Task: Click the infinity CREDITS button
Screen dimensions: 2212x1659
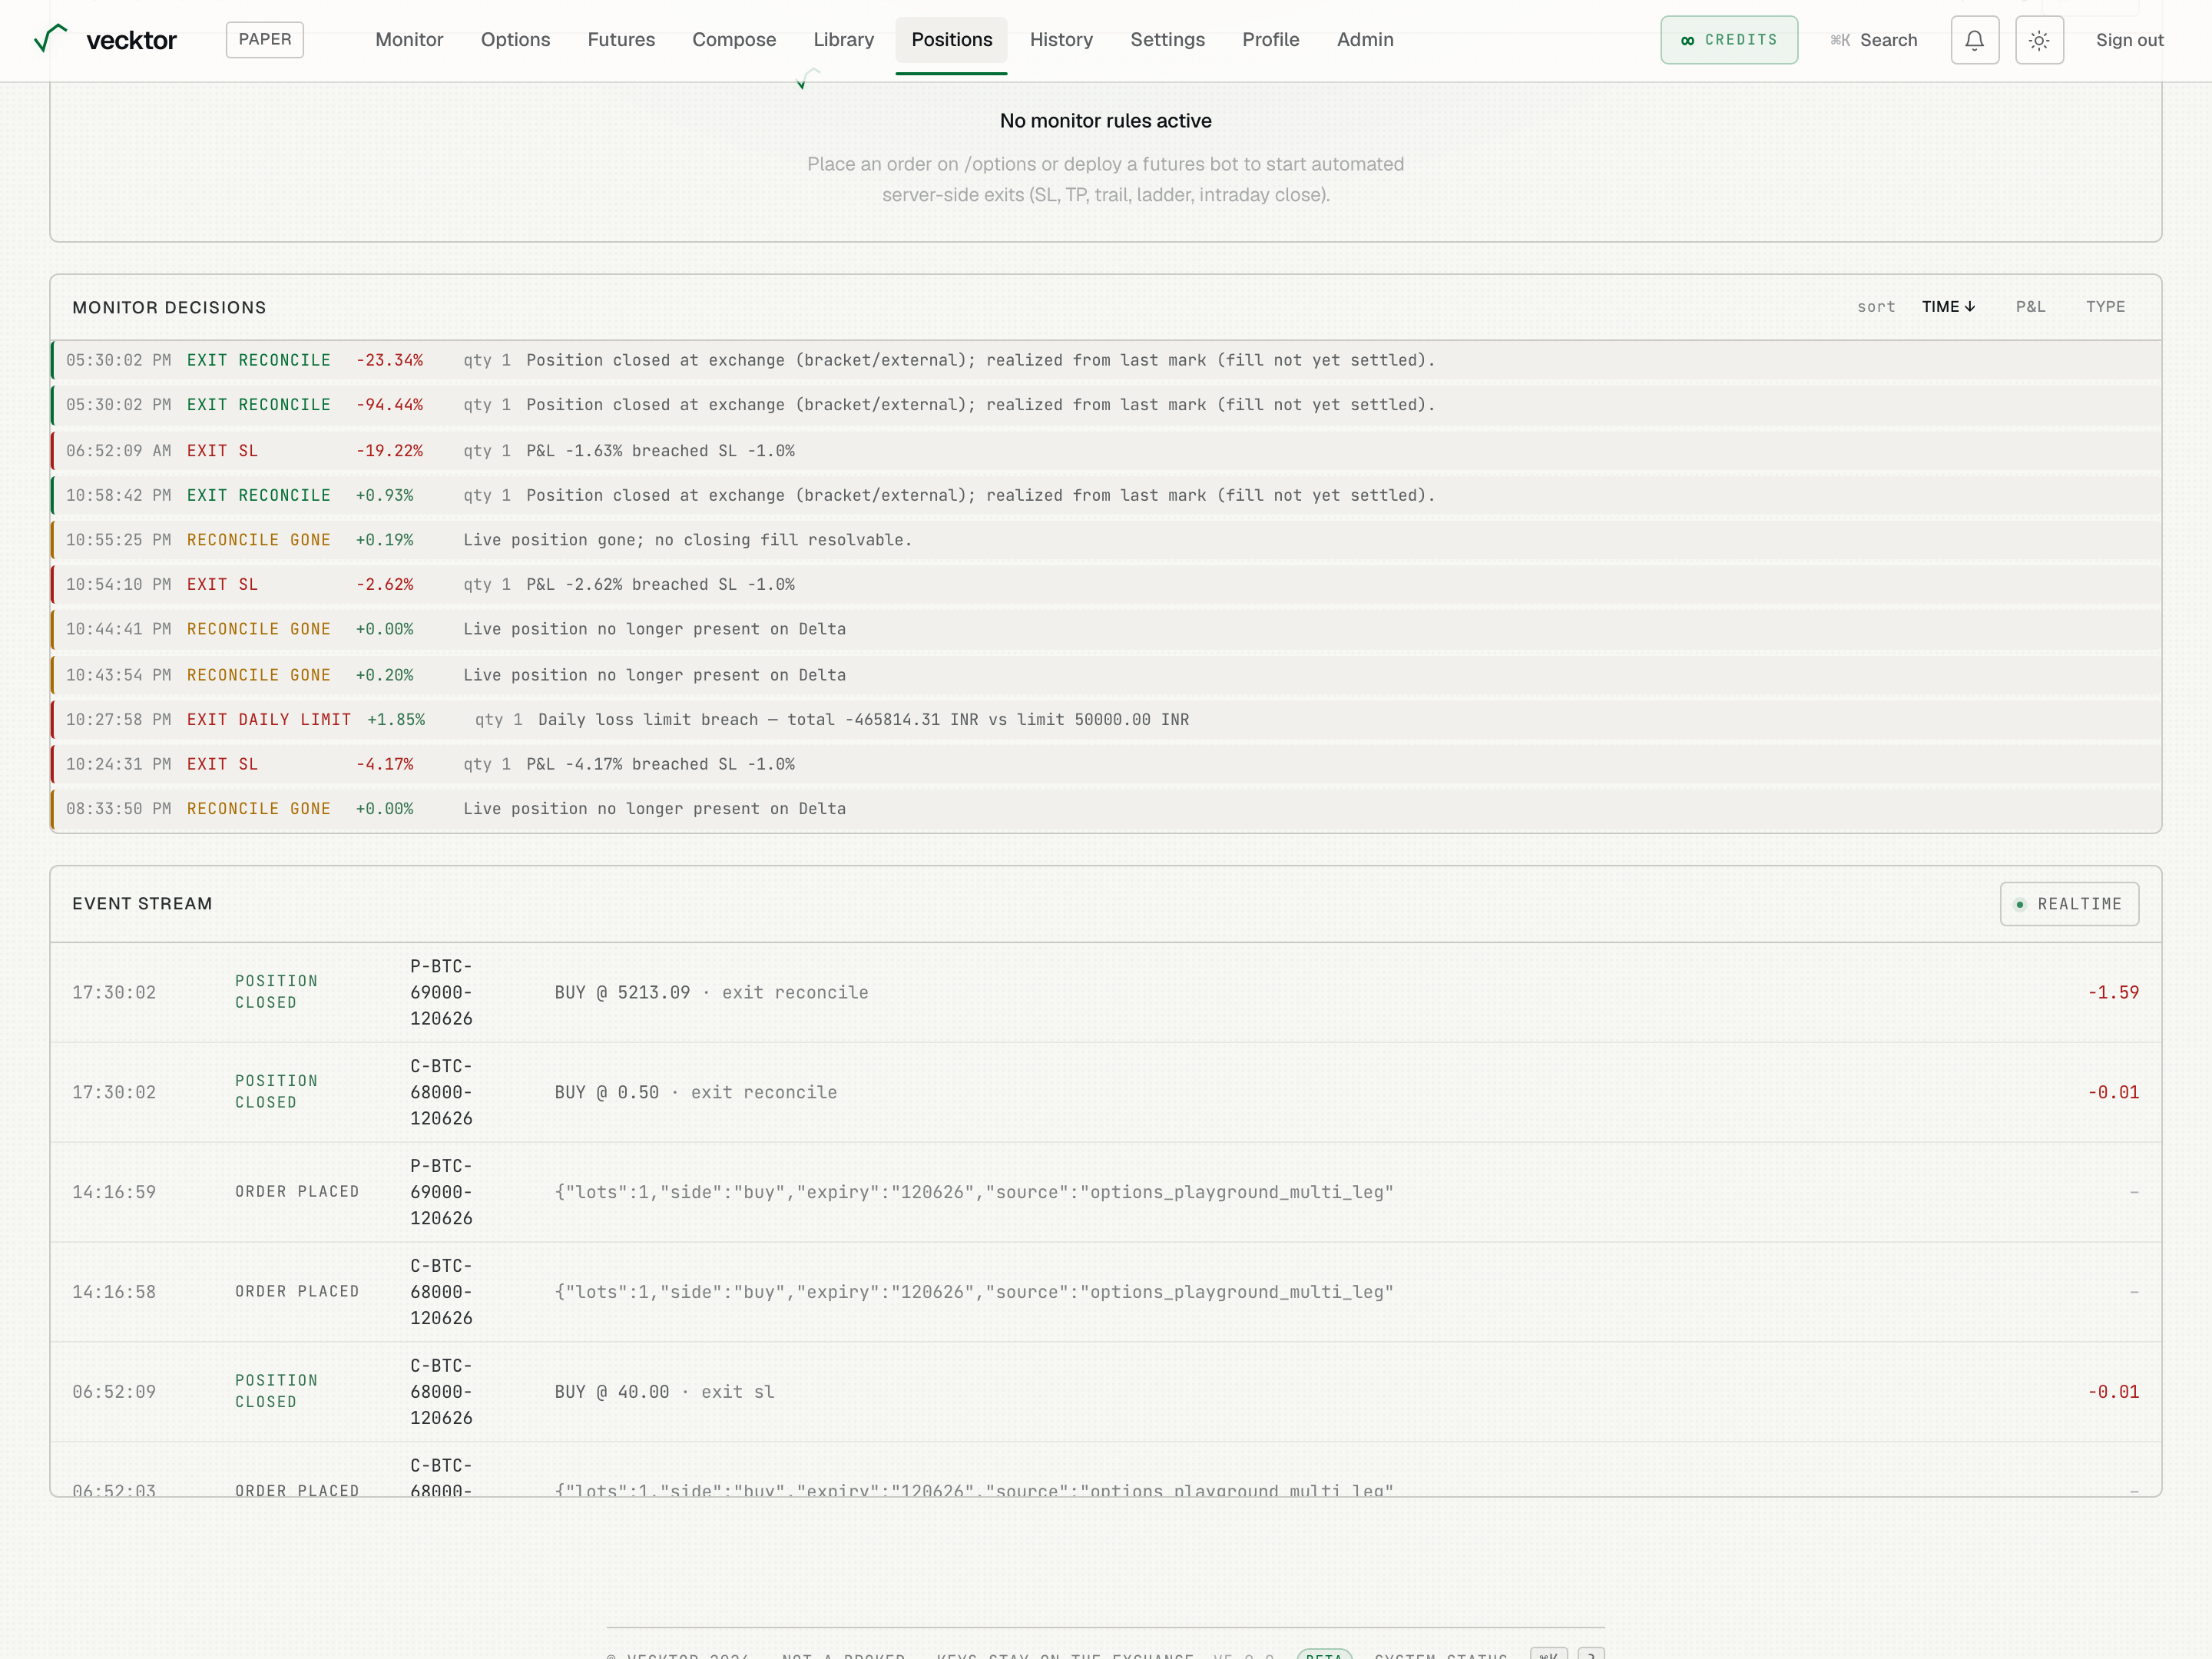Action: coord(1729,40)
